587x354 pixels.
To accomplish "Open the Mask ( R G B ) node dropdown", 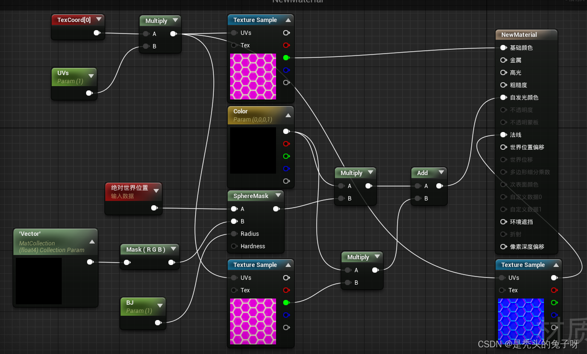I will point(173,249).
